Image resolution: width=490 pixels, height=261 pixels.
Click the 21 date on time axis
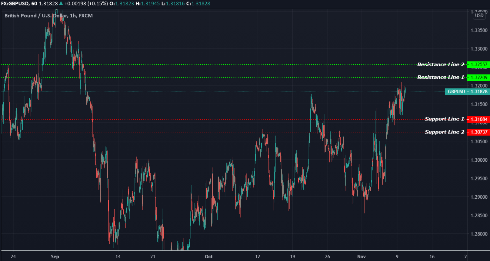153,256
